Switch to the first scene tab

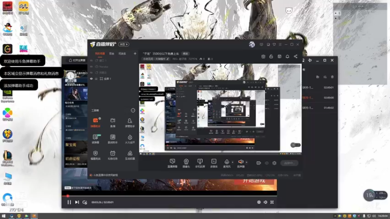(x=100, y=54)
